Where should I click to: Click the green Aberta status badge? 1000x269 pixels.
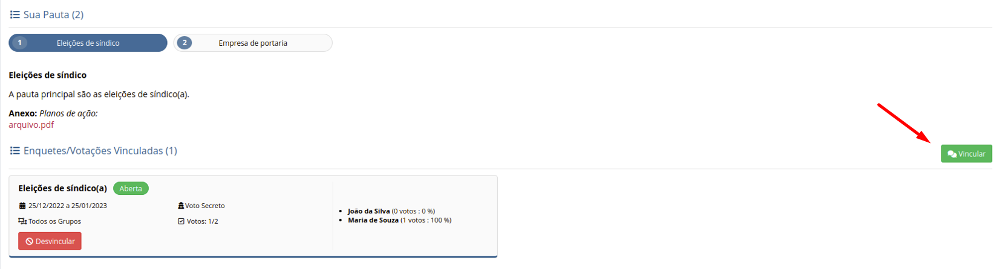pyautogui.click(x=131, y=189)
